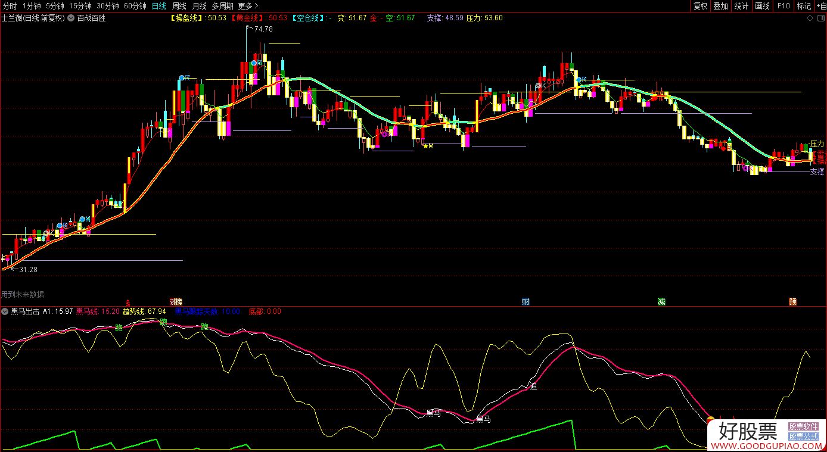The image size is (827, 452).
Task: Open the 统计 statistics tool
Action: pyautogui.click(x=741, y=6)
